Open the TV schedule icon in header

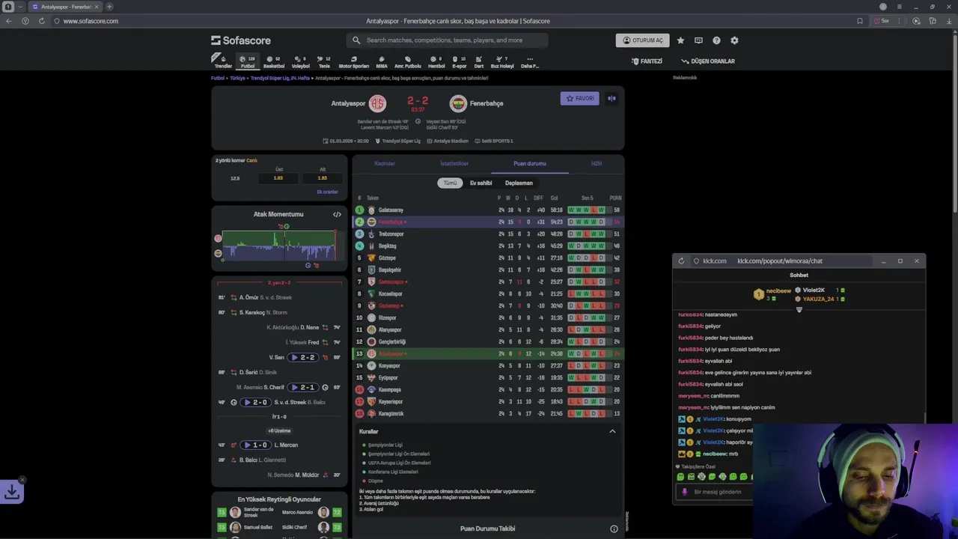click(x=698, y=40)
